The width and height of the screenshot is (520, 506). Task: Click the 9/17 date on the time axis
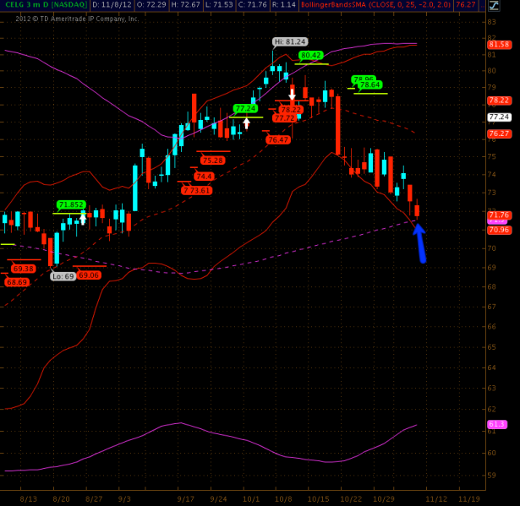click(184, 499)
